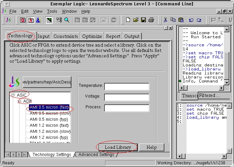This screenshot has width=234, height=167.
Task: Click the Load Library button
Action: point(118,147)
